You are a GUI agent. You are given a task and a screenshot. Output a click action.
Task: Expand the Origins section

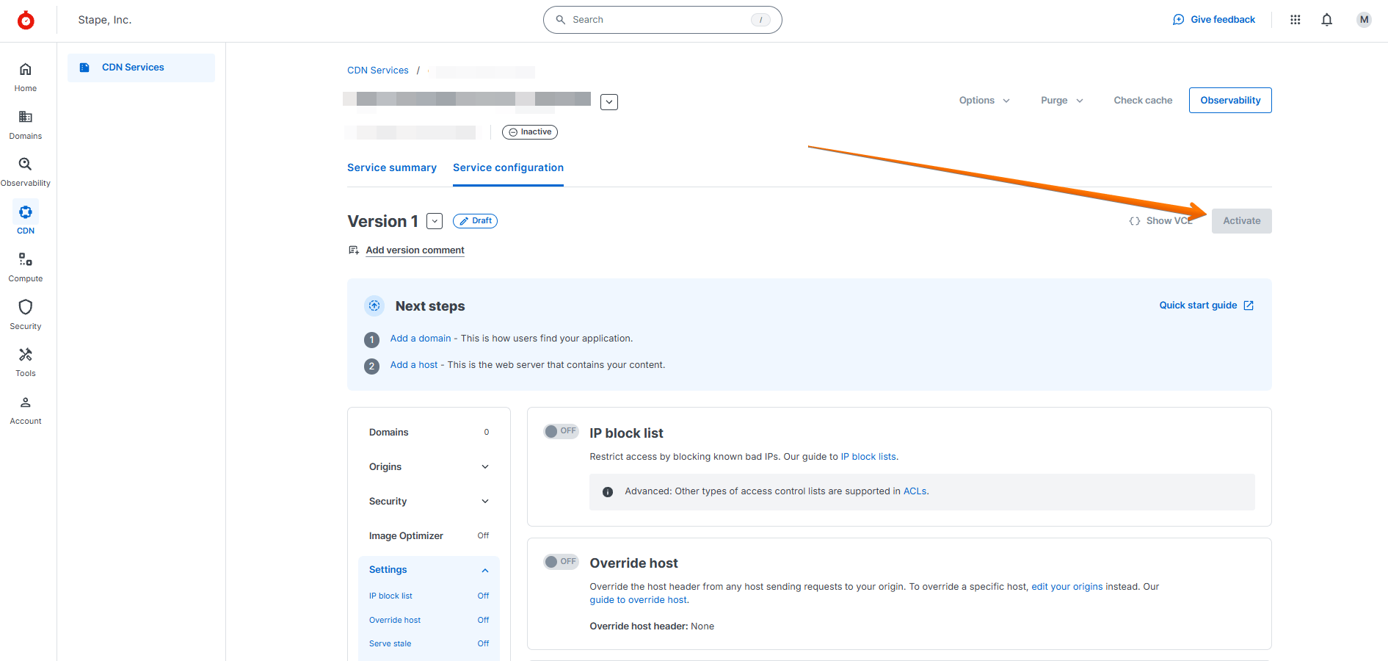coord(429,467)
